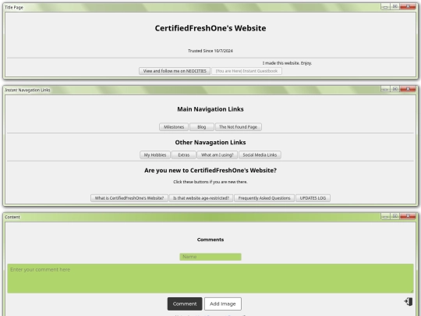Go to the Milestones page
Viewport: 421px width, 316px height.
[174, 127]
